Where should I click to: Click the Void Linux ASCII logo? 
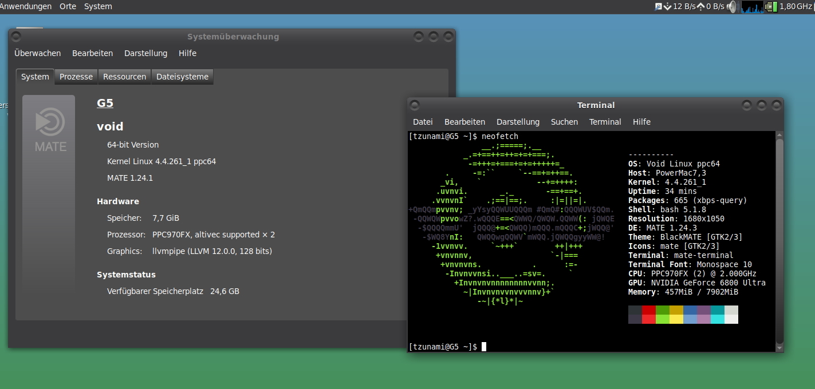point(511,223)
